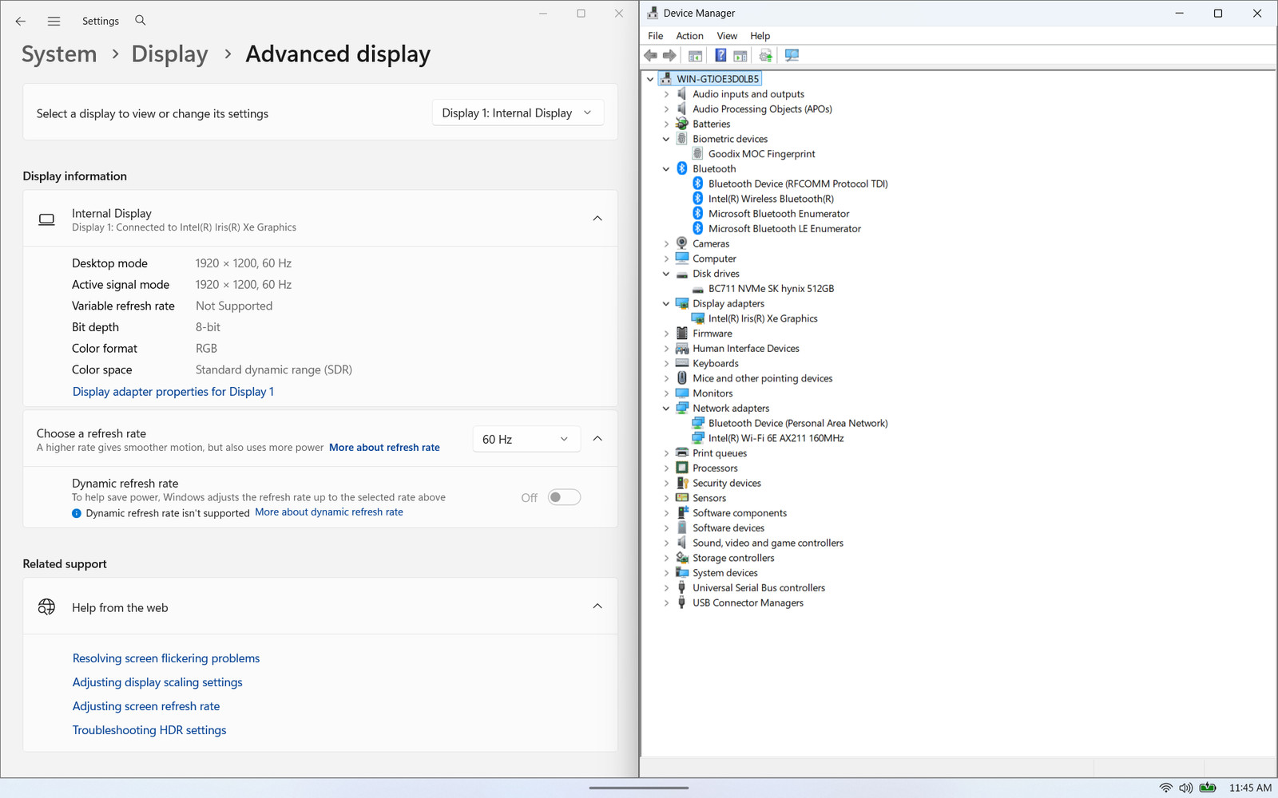
Task: Click the Show/Hide Console Tree icon
Action: click(x=695, y=55)
